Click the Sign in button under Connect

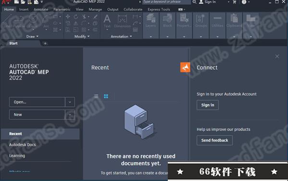(x=208, y=105)
